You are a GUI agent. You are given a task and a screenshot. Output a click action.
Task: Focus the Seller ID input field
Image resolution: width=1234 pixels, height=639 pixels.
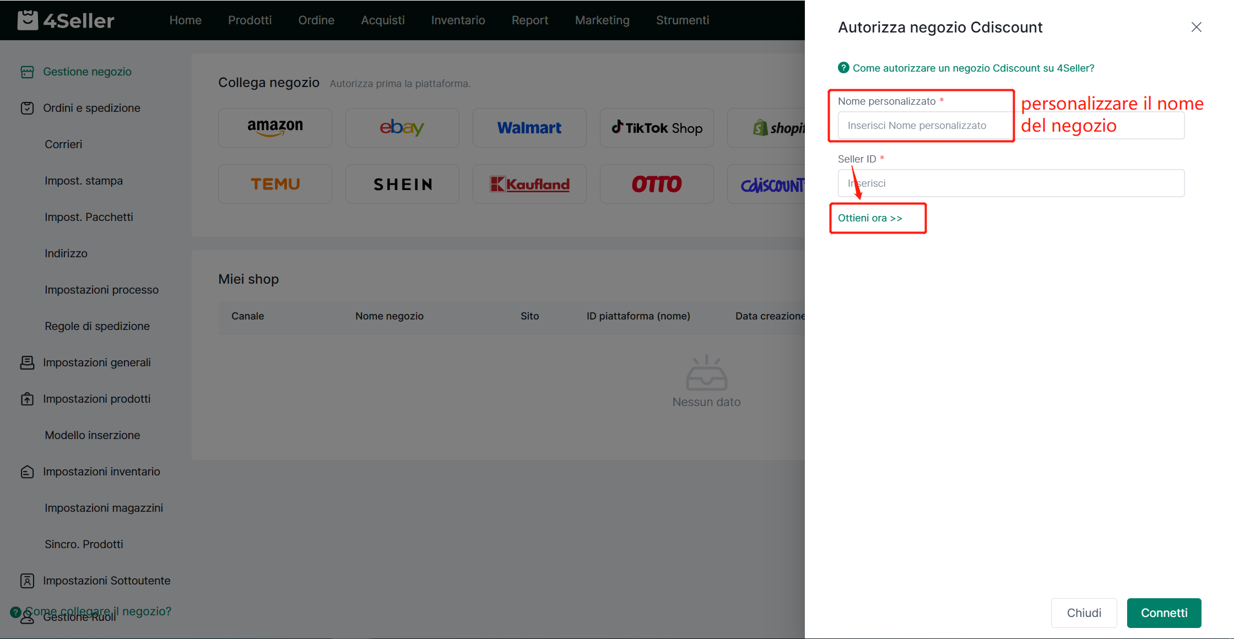pos(1011,183)
